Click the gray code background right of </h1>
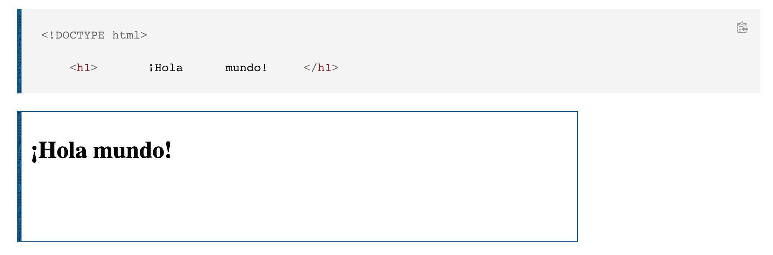This screenshot has width=773, height=255. (538, 68)
